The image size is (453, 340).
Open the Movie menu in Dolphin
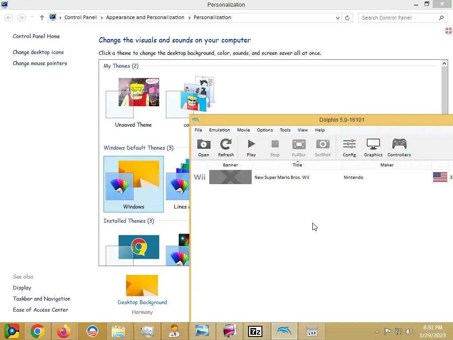point(244,130)
